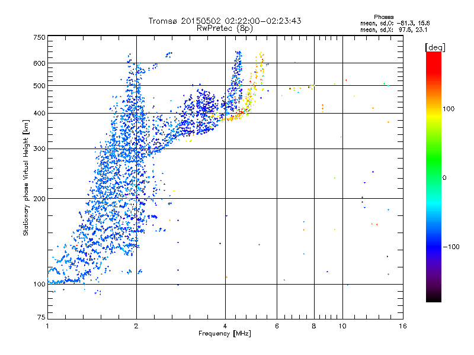
Task: Click the colorbar label '100'
Action: tap(449, 109)
